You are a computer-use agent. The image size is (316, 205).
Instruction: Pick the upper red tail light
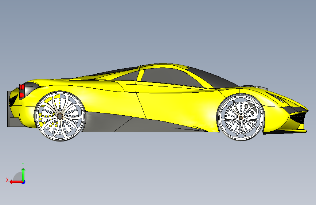22,87
